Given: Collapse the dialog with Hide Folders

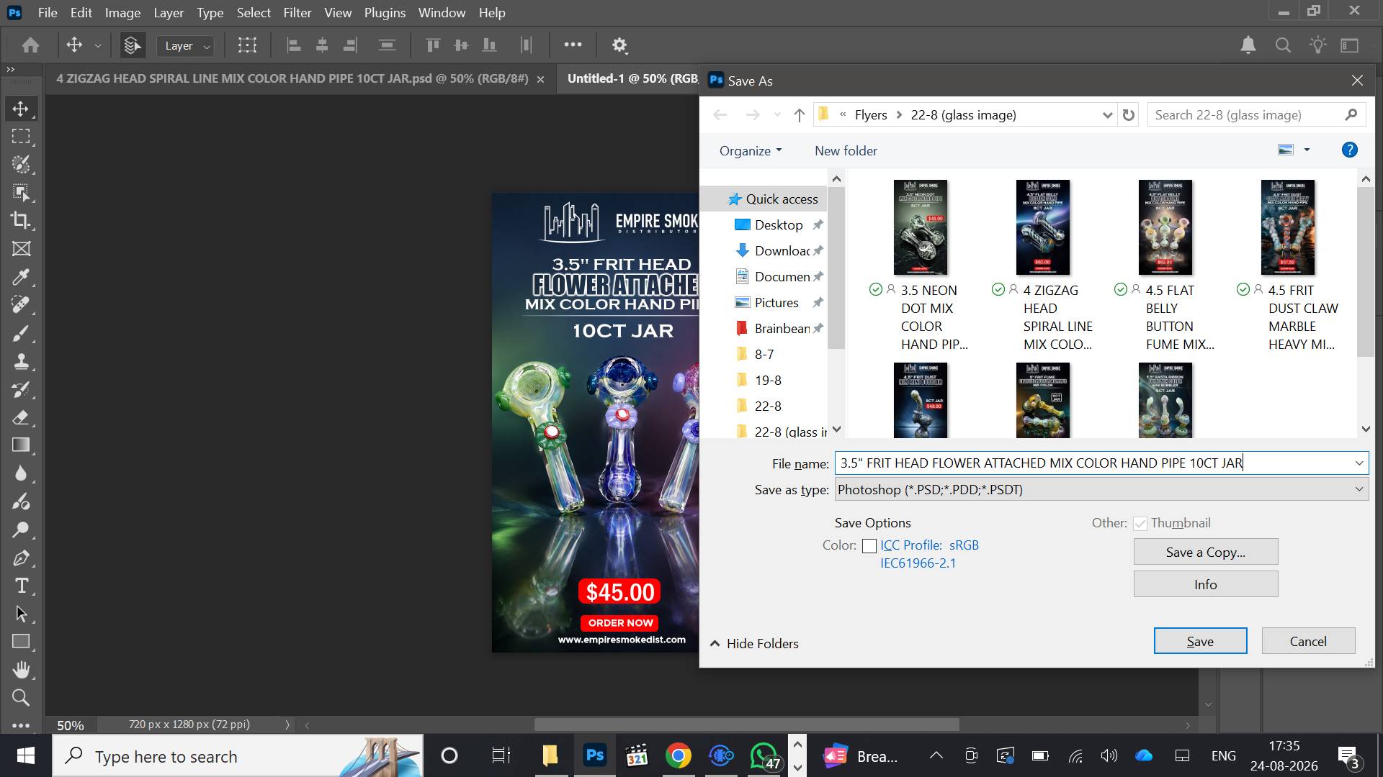Looking at the screenshot, I should [x=754, y=644].
